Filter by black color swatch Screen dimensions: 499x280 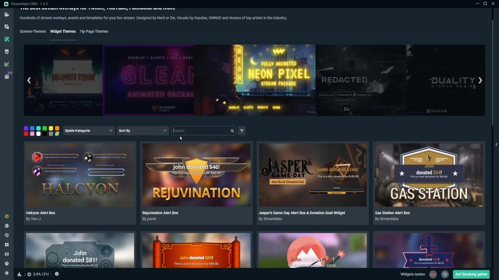[x=45, y=134]
